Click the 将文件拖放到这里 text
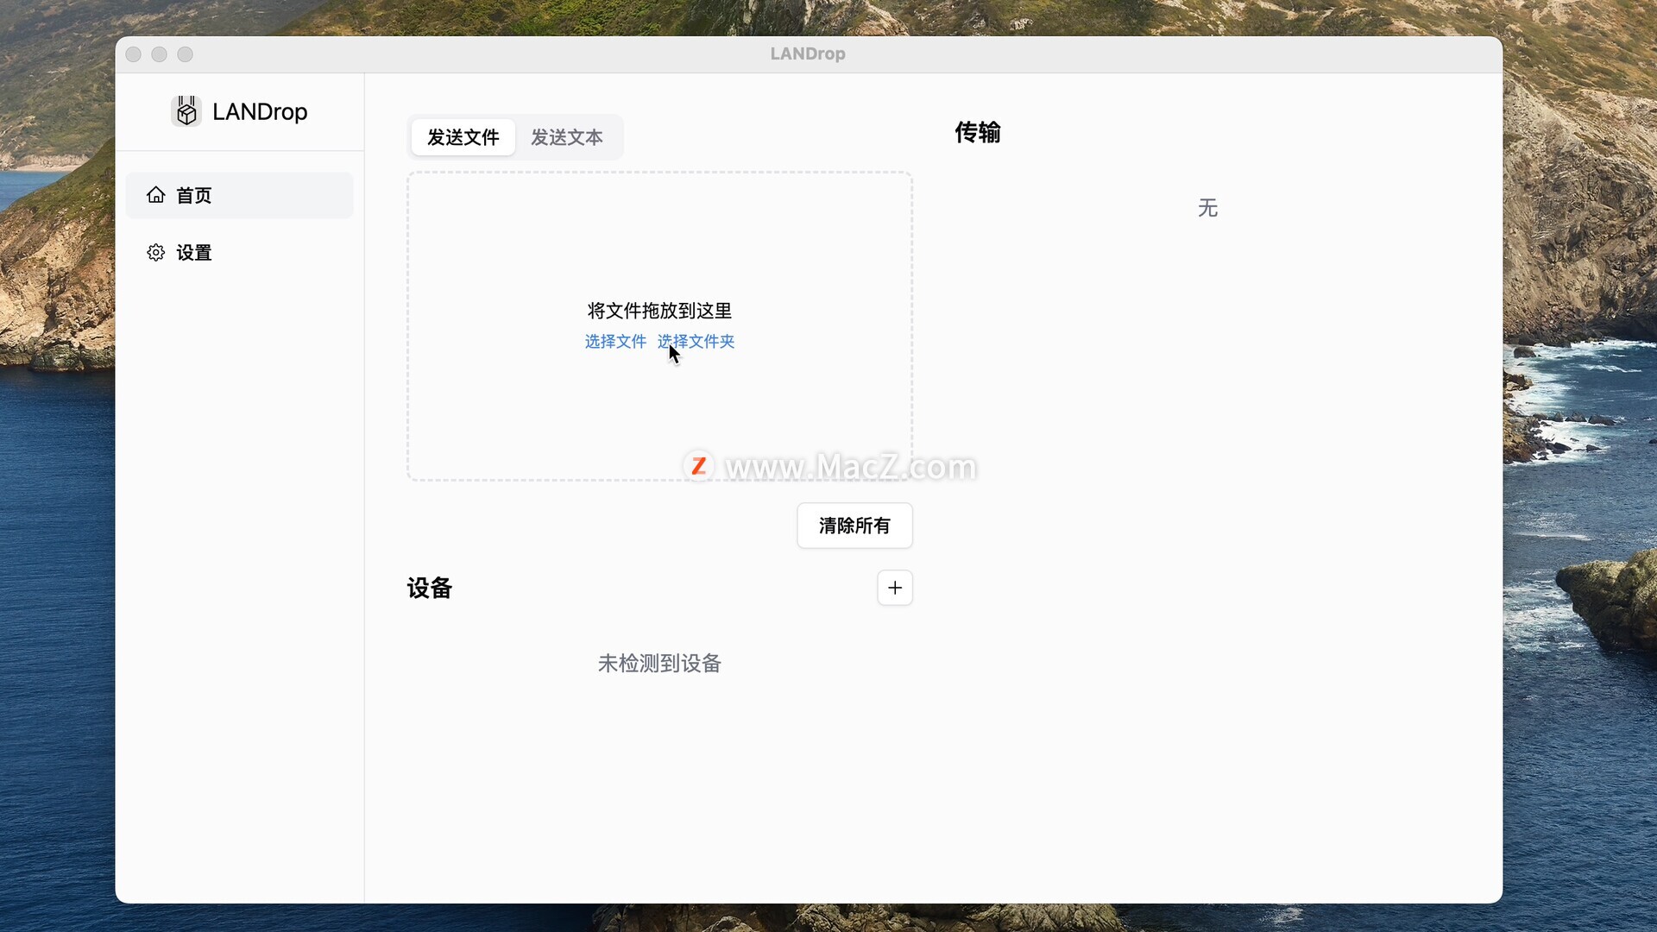The height and width of the screenshot is (932, 1657). 659,311
